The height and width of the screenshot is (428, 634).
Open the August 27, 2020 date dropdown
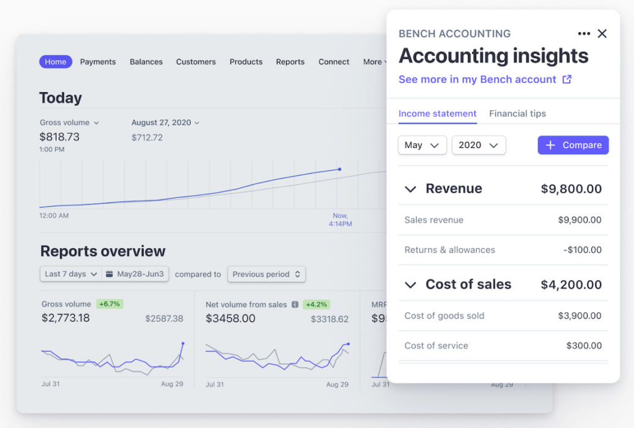pyautogui.click(x=165, y=123)
